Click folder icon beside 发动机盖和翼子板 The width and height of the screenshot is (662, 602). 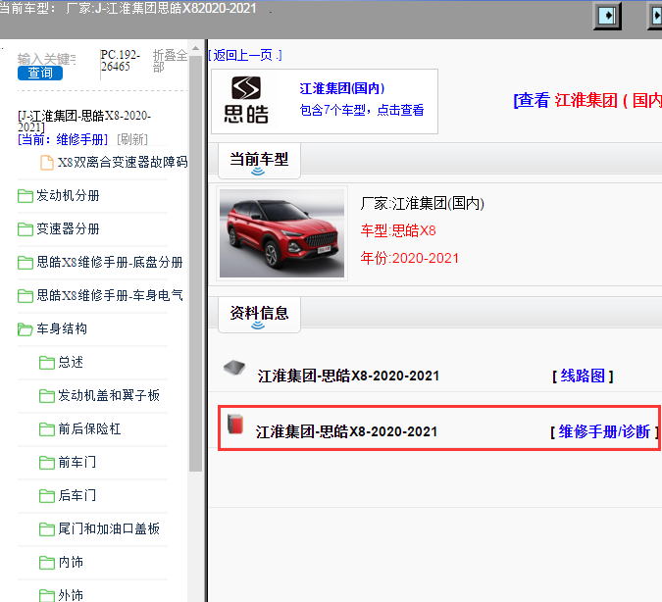tap(47, 396)
